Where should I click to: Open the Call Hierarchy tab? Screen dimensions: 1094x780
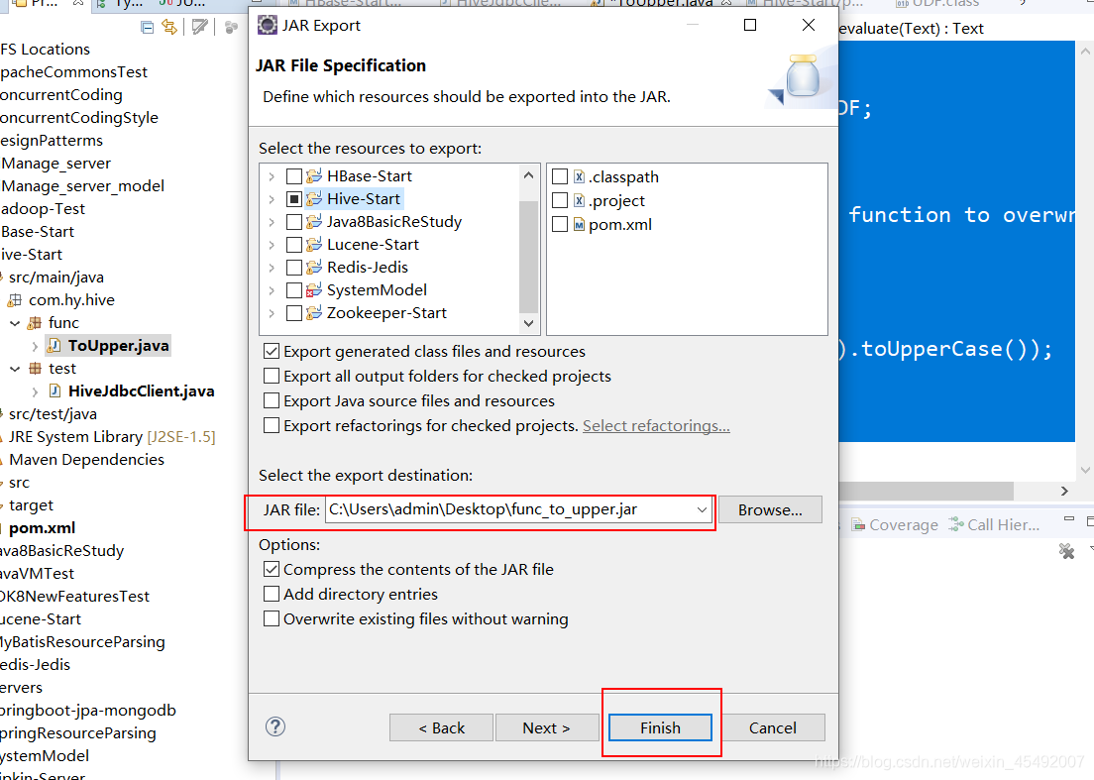[x=994, y=524]
